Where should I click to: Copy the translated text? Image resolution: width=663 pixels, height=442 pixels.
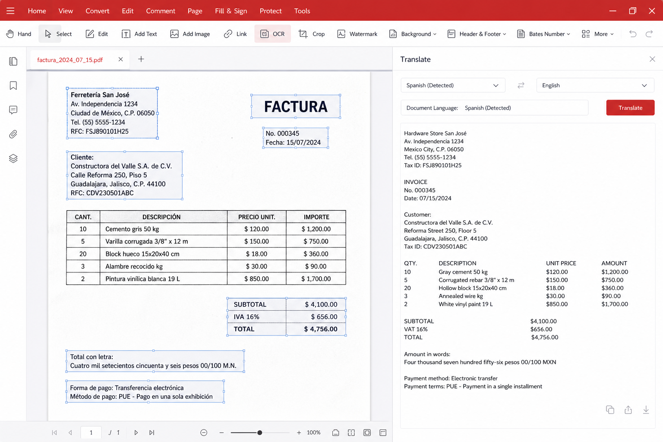[x=610, y=410]
